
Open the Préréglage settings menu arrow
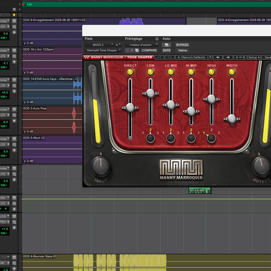tap(157, 39)
